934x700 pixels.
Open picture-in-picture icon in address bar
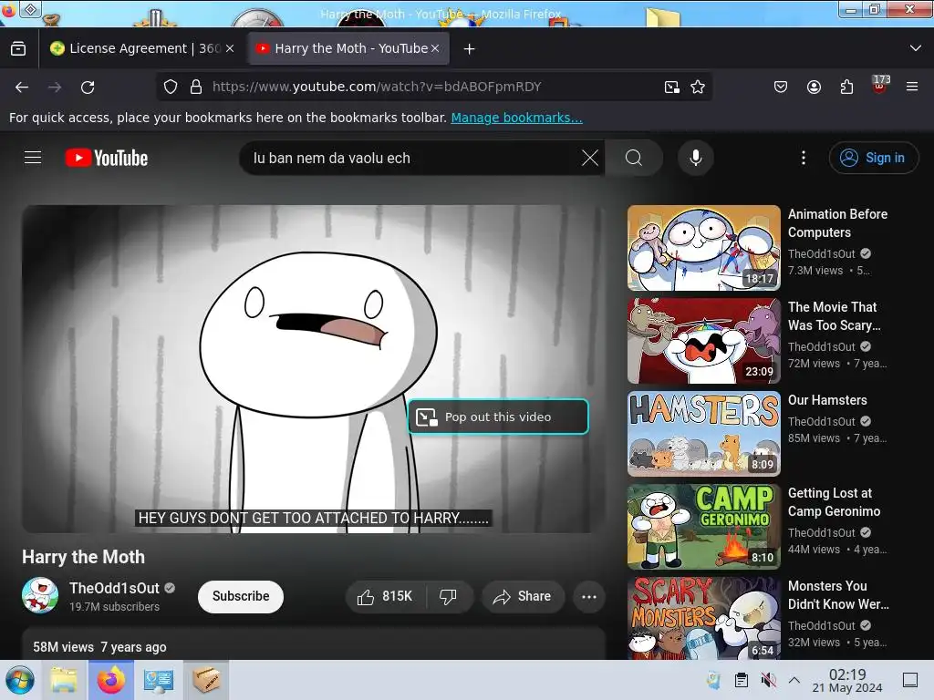(672, 87)
